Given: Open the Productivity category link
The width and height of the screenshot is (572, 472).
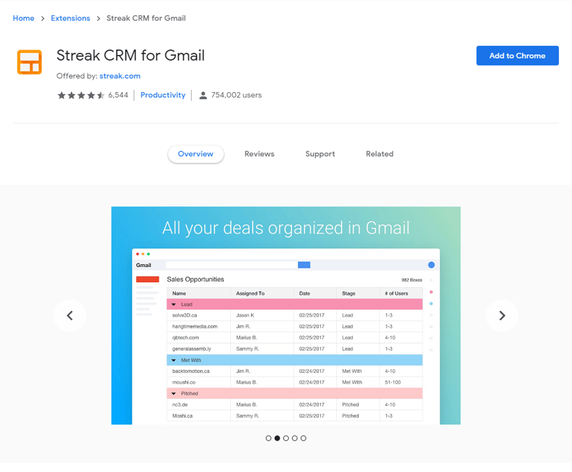Looking at the screenshot, I should coord(163,96).
